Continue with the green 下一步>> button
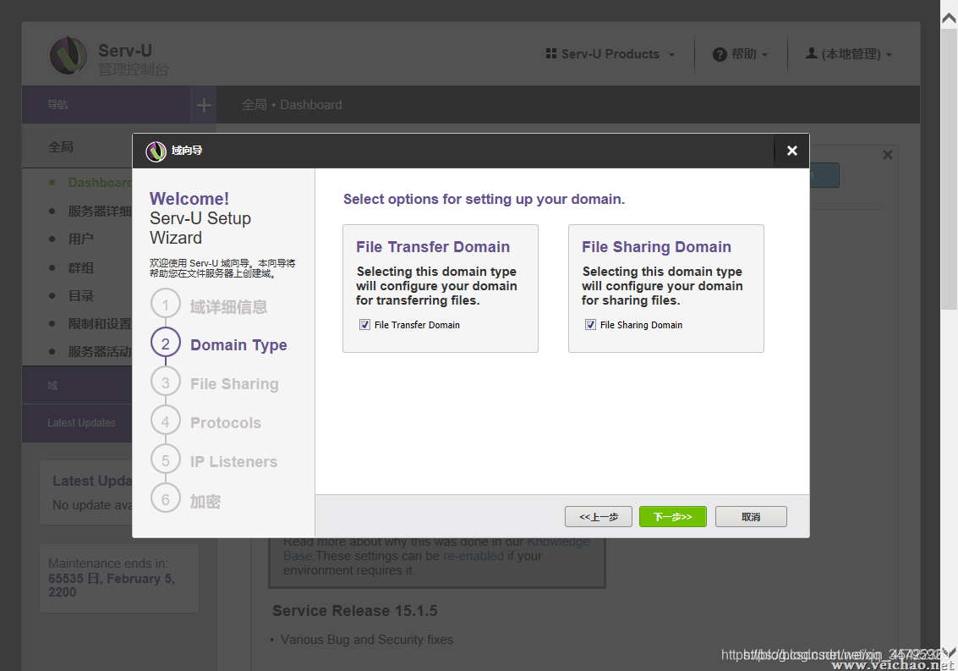 point(673,517)
